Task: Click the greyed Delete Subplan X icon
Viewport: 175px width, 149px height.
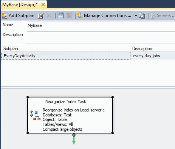Action: tap(49, 16)
